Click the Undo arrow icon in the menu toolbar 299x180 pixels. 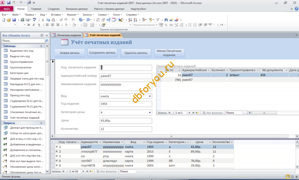click(x=66, y=20)
